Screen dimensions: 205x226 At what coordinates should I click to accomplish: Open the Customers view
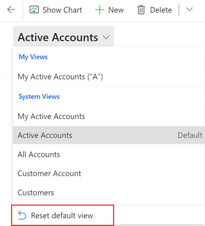(109, 193)
